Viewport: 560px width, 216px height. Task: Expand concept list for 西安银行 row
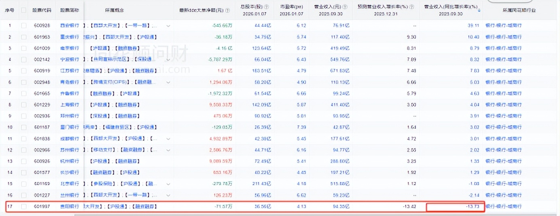point(168,25)
